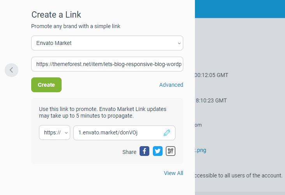Open the QR code for the link
Viewport: 285px width, 195px height.
[170, 151]
